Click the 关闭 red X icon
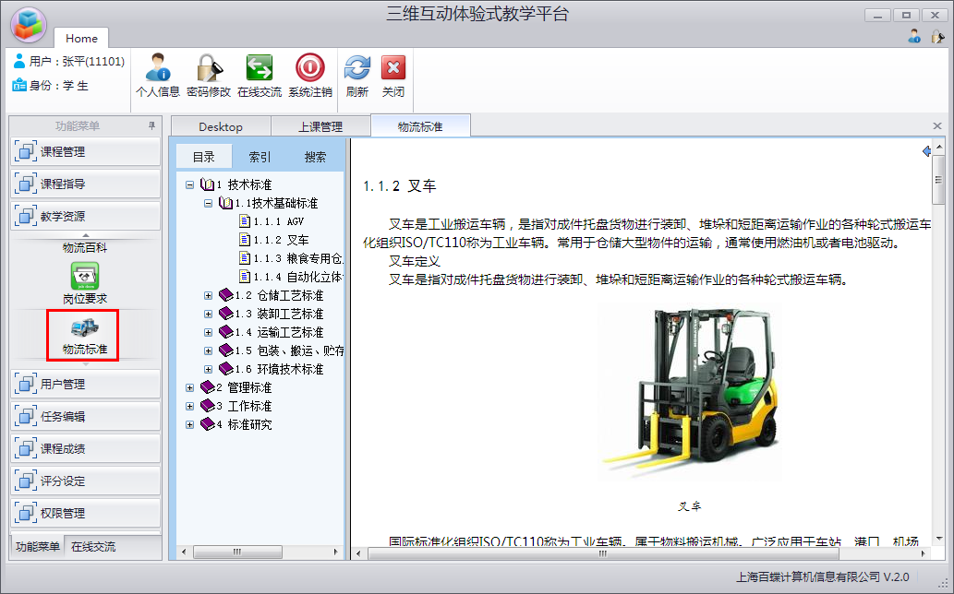 click(x=393, y=69)
